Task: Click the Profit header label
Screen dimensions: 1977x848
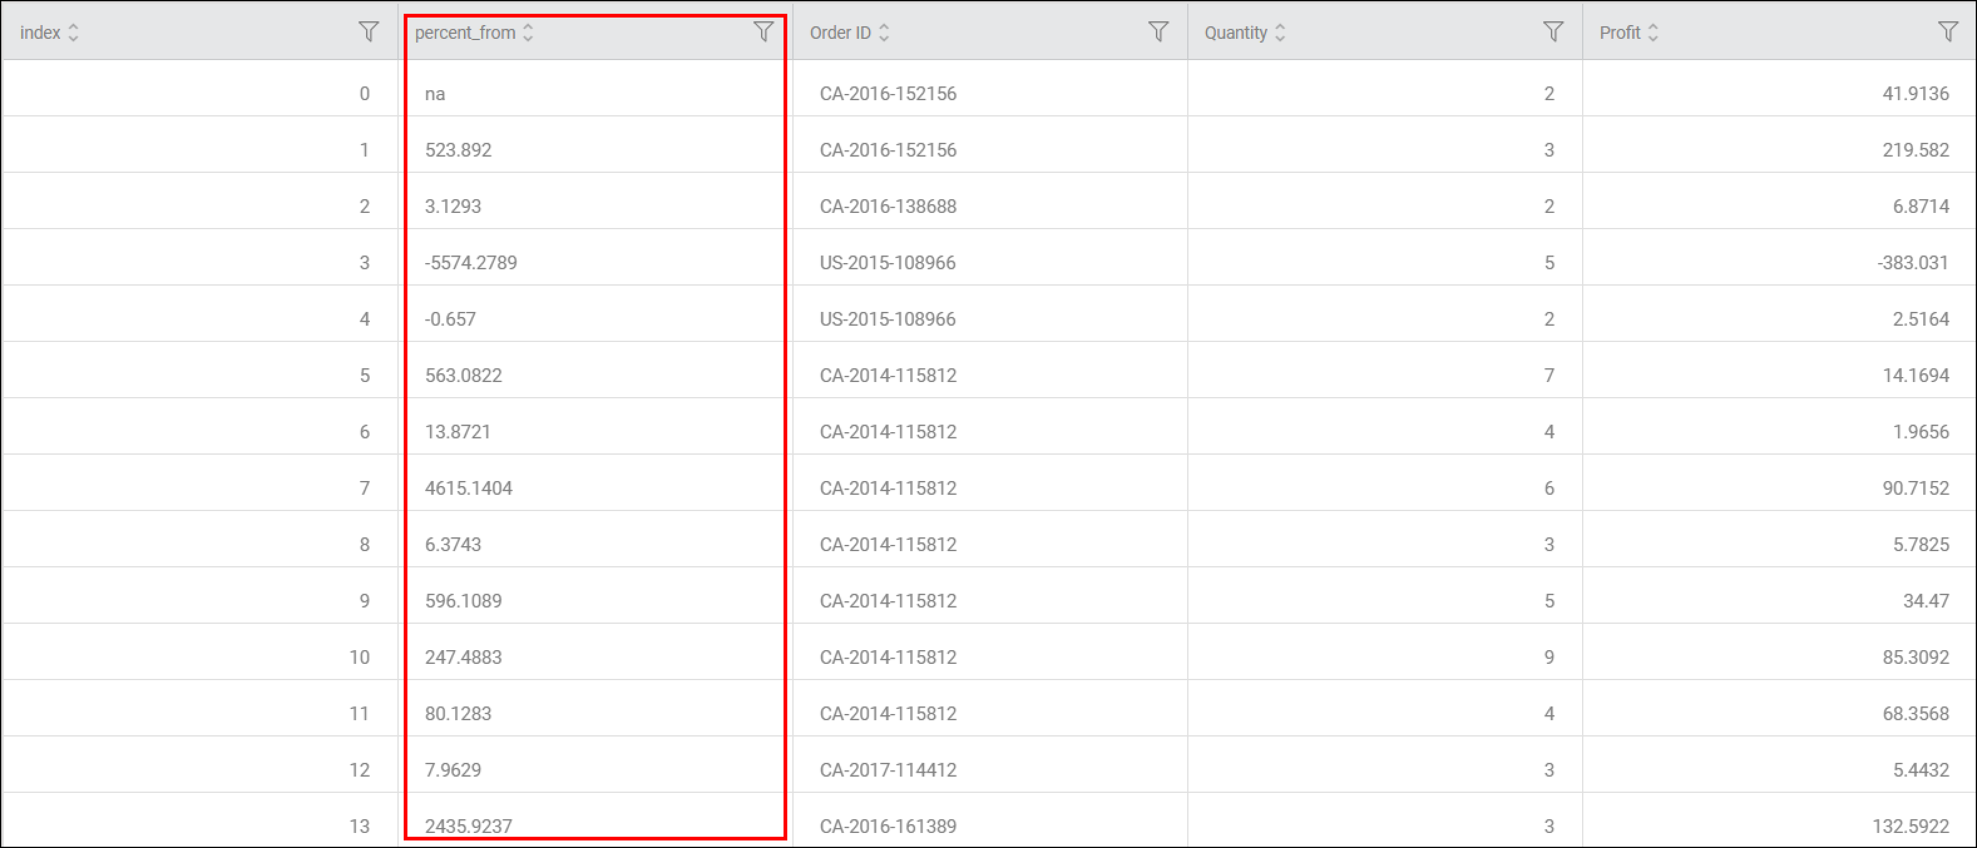Action: coord(1619,32)
